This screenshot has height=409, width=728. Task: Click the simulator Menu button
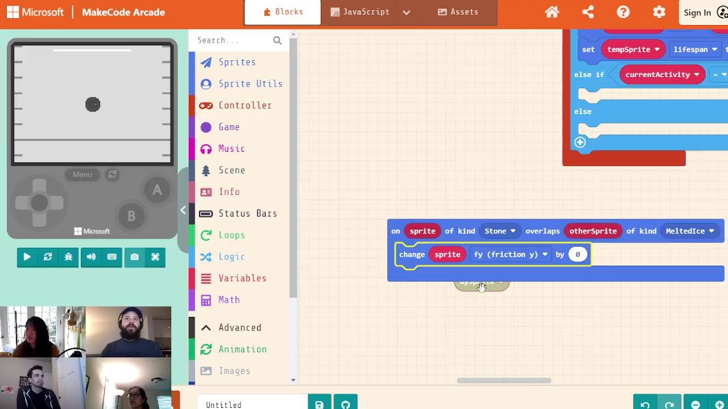point(82,174)
